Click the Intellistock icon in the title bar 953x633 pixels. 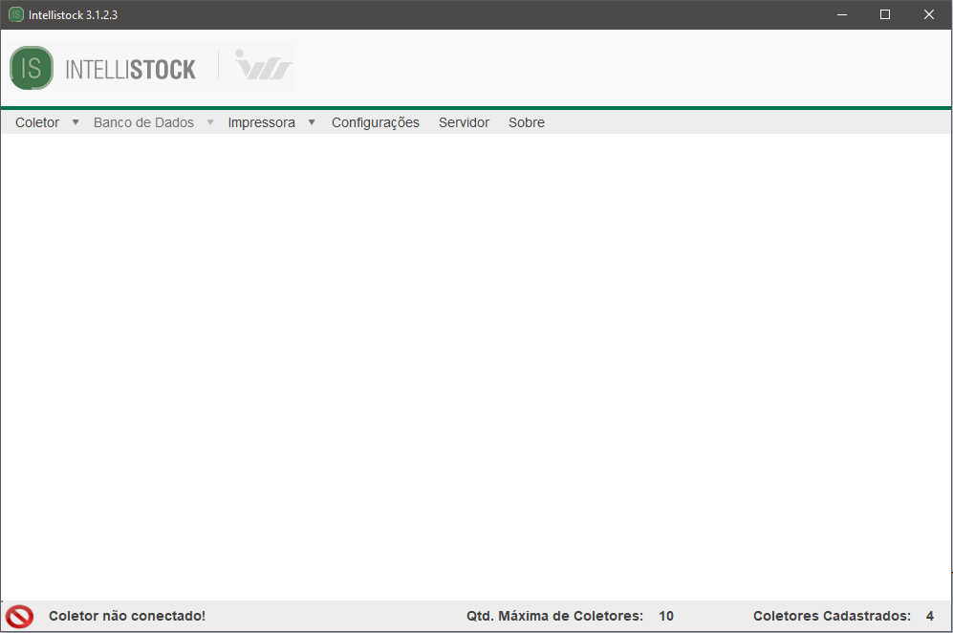(15, 14)
